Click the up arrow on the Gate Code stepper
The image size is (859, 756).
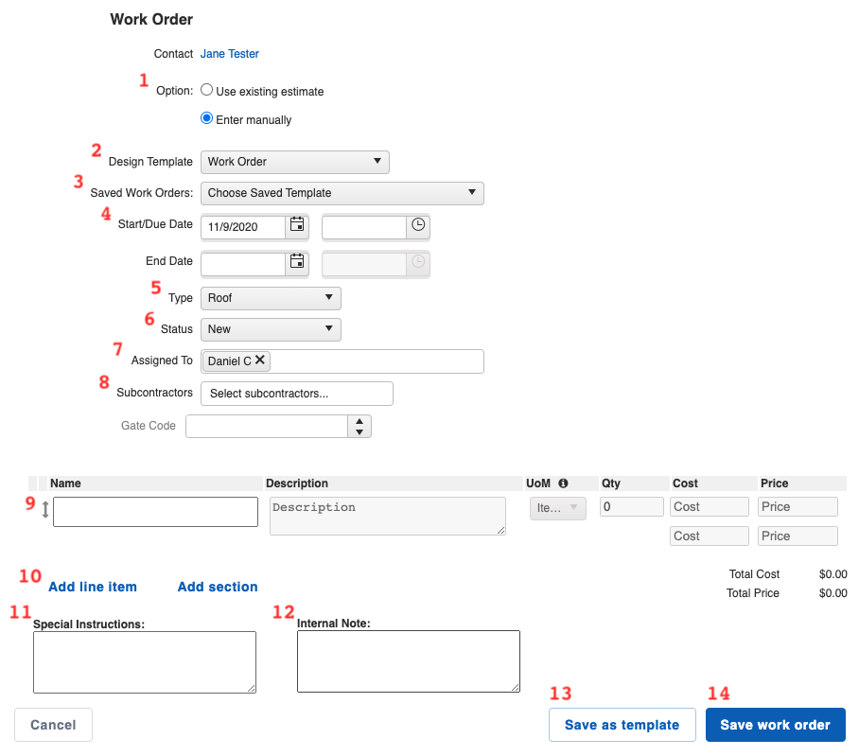(x=359, y=420)
